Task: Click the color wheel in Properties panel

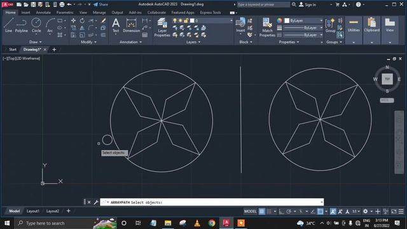Action: coord(279,20)
